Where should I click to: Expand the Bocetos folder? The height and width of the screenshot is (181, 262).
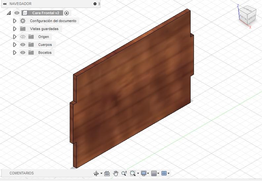coord(15,53)
